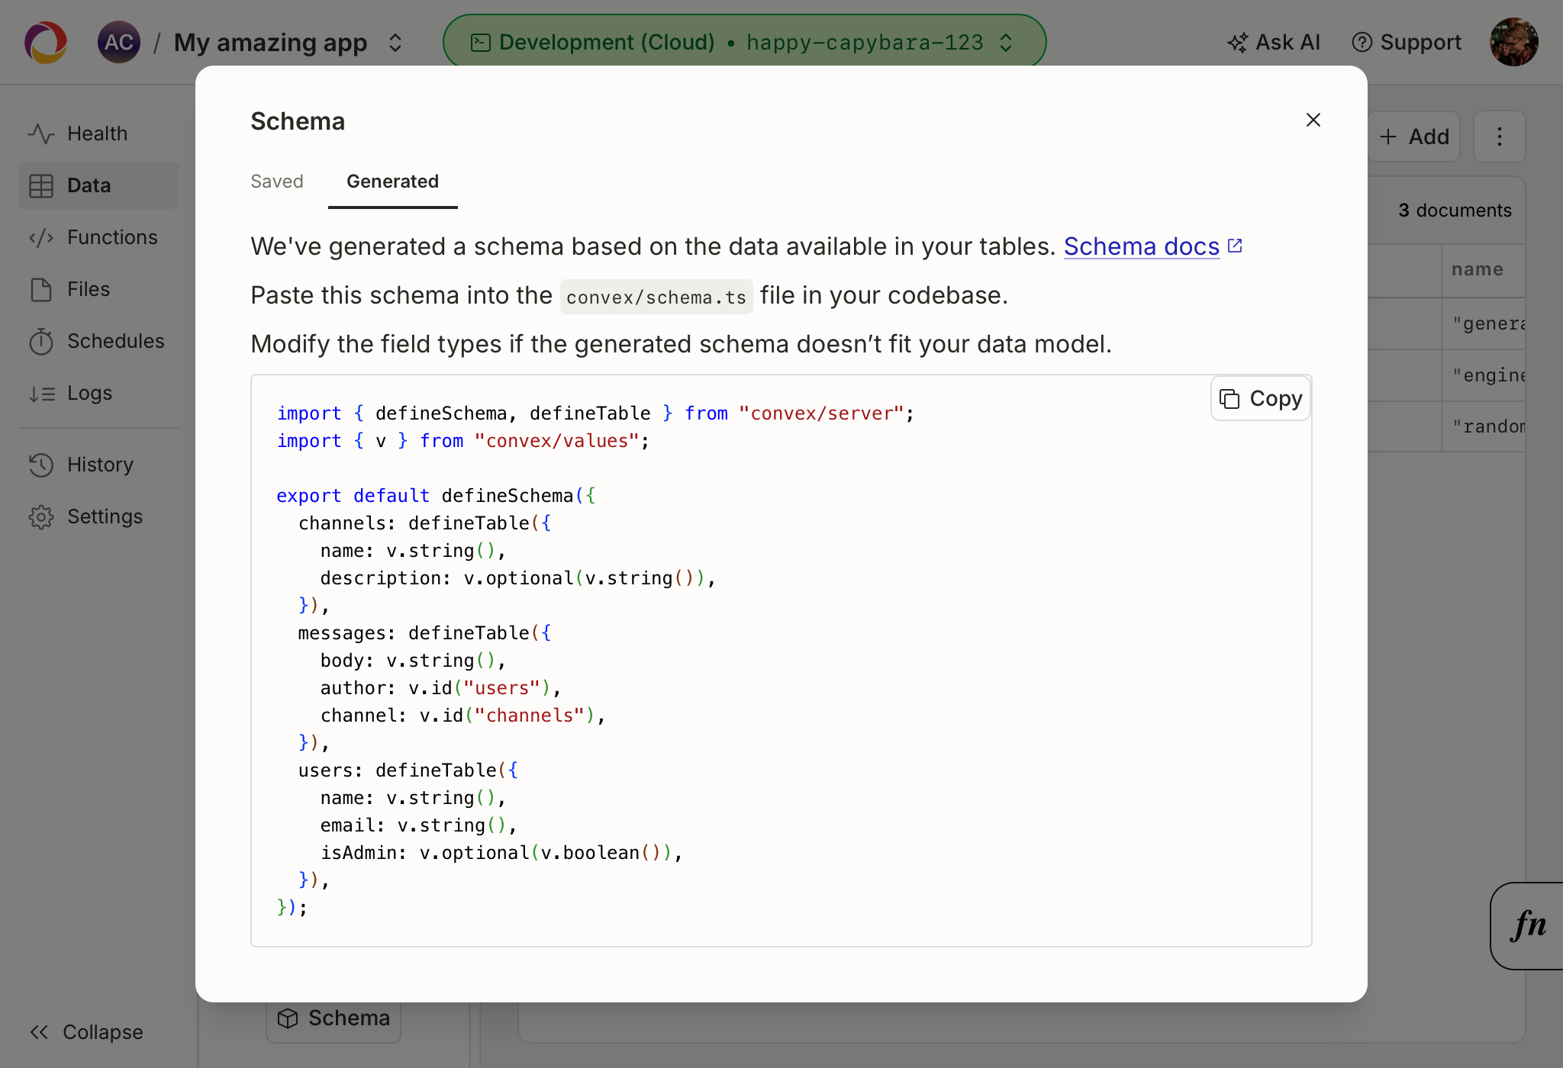Screen dimensions: 1563x1068
Task: Click the author: v.id("users") code line
Action: (440, 688)
